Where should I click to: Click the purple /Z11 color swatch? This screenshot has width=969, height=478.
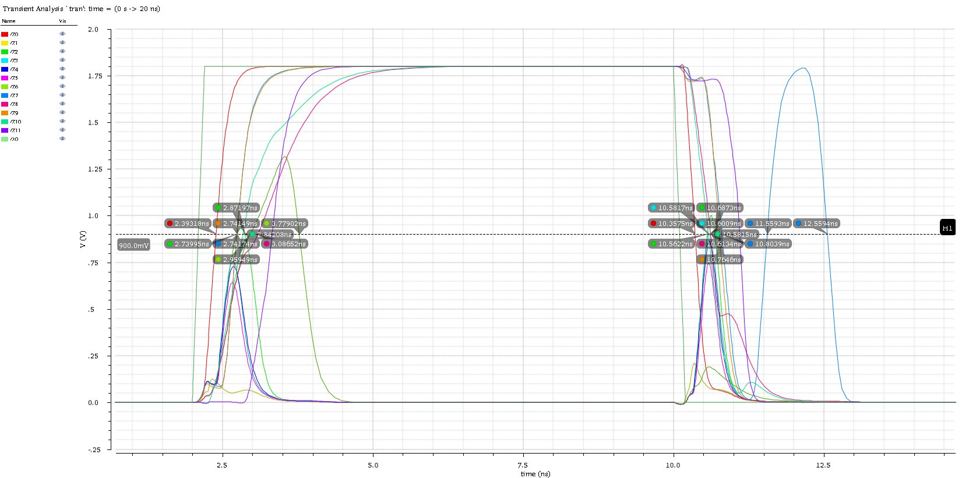click(x=5, y=130)
